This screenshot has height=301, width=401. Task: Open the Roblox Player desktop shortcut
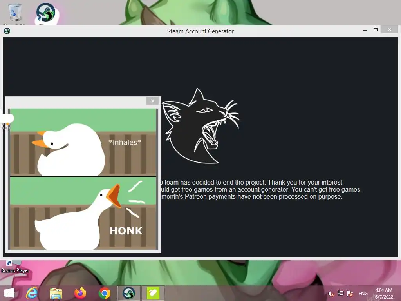click(15, 267)
